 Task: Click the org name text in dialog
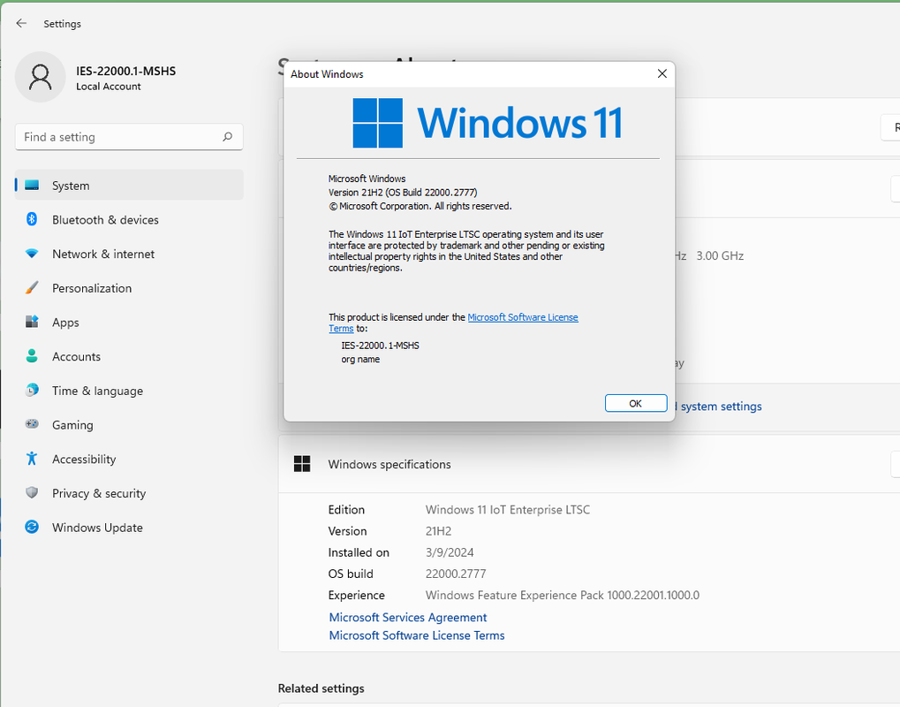(360, 359)
